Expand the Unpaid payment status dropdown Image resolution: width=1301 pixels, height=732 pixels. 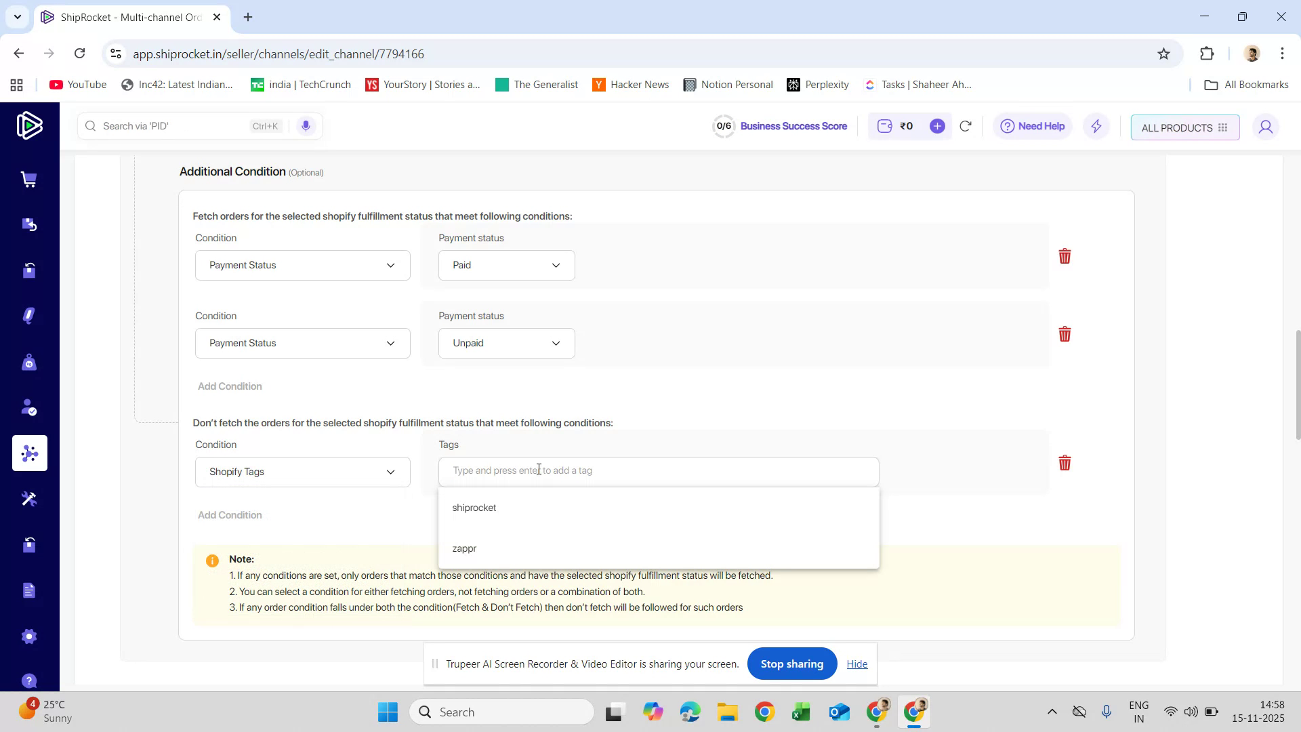(506, 343)
